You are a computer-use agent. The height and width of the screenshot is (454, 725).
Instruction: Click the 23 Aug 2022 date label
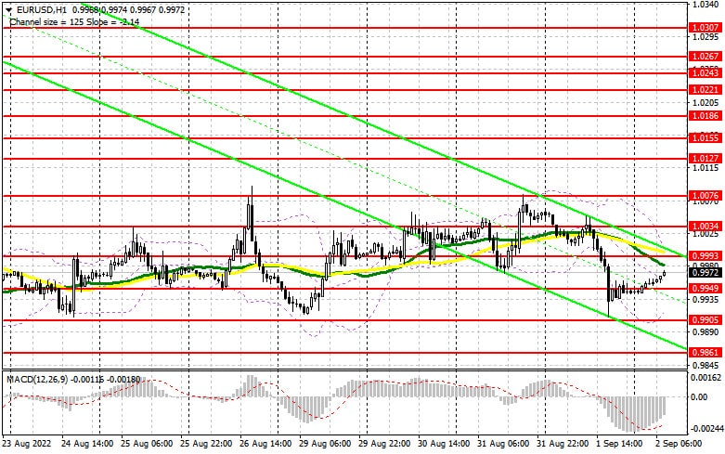[x=25, y=444]
